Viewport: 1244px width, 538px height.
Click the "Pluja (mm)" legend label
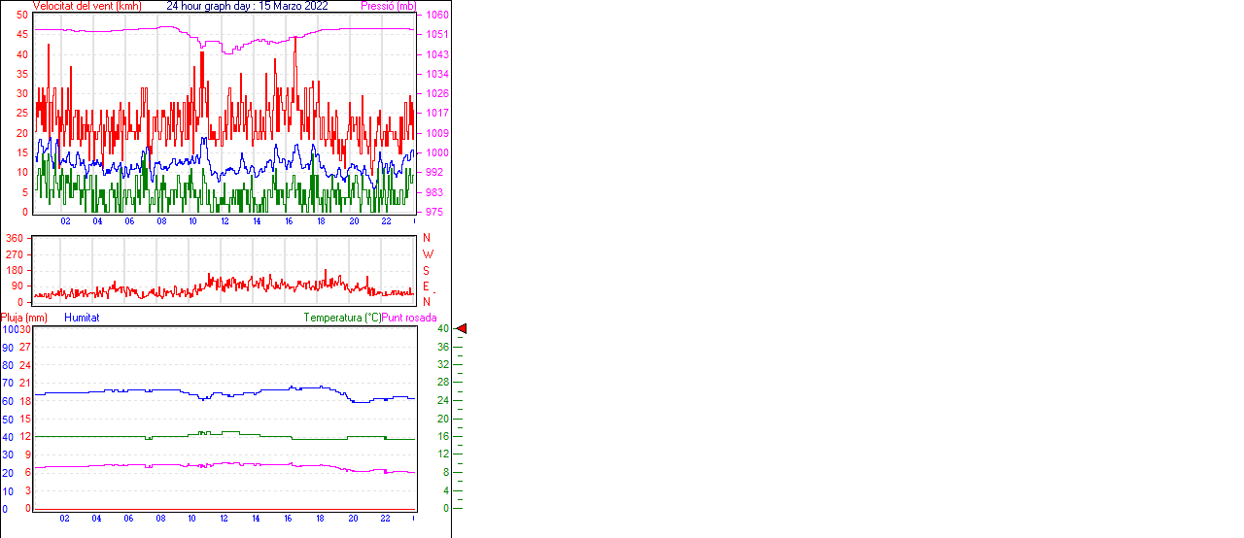(23, 318)
